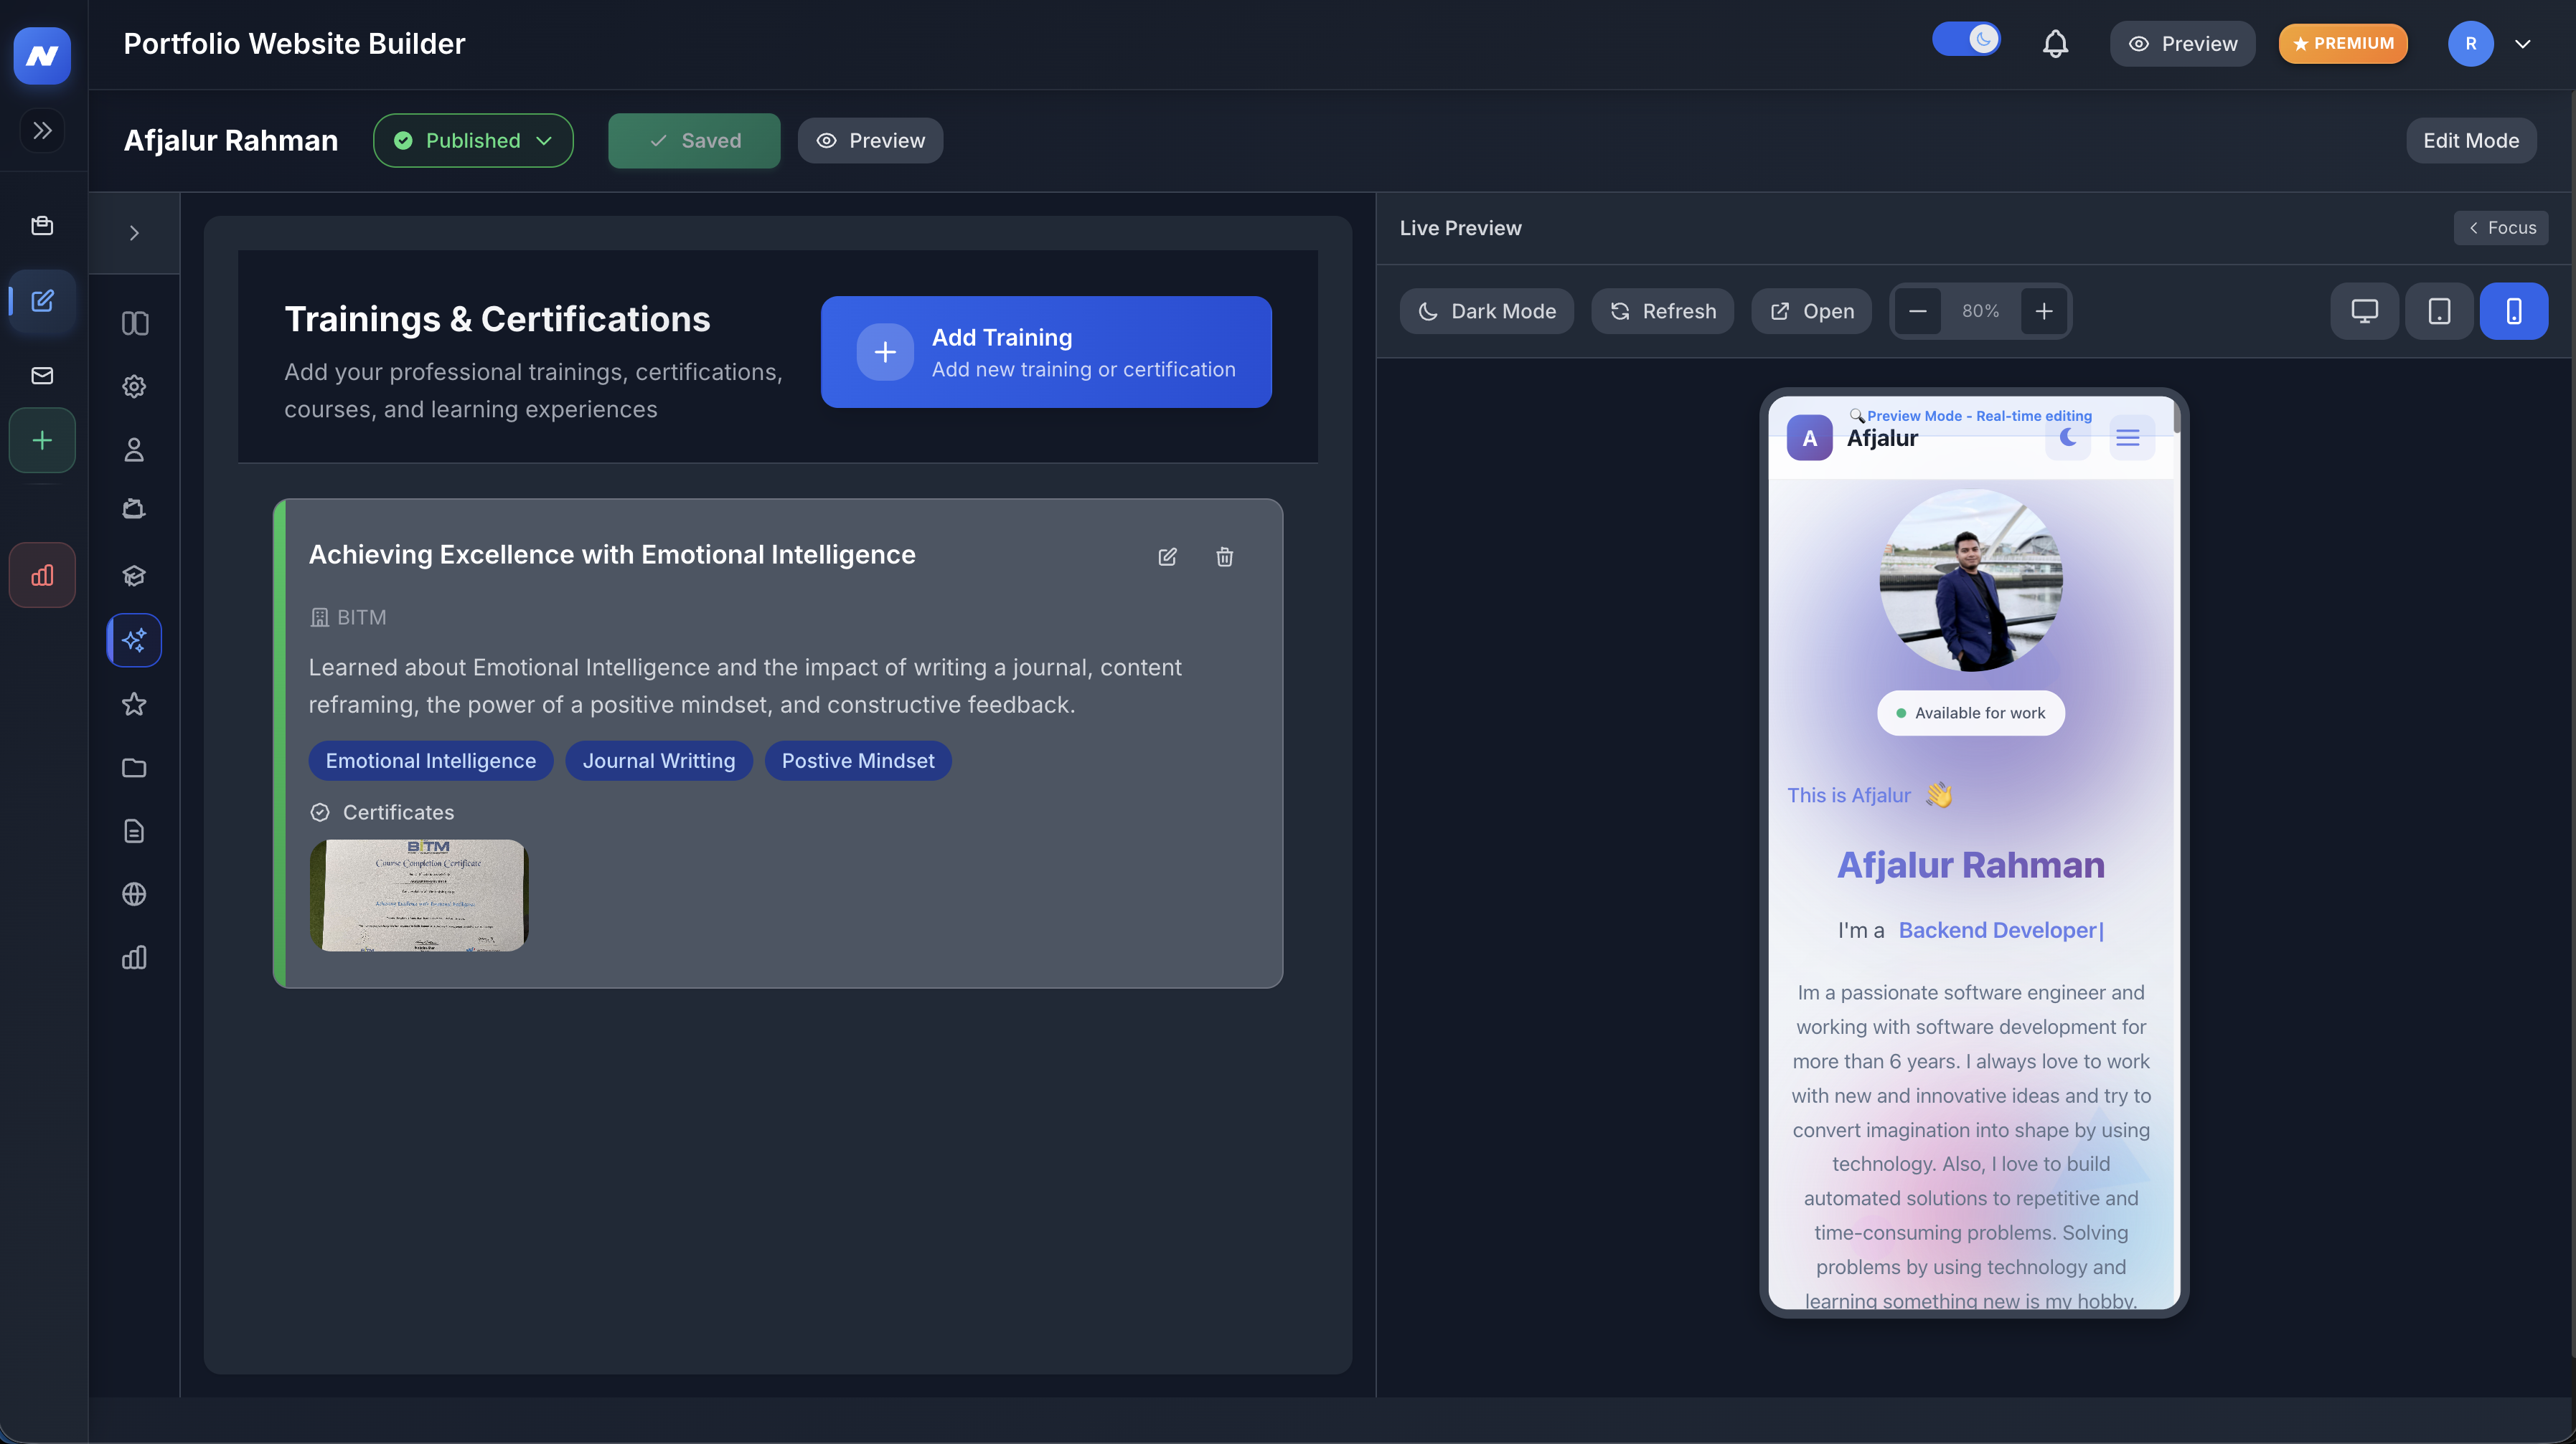The height and width of the screenshot is (1444, 2576).
Task: Click the settings gear icon in the sidebar
Action: 134,386
